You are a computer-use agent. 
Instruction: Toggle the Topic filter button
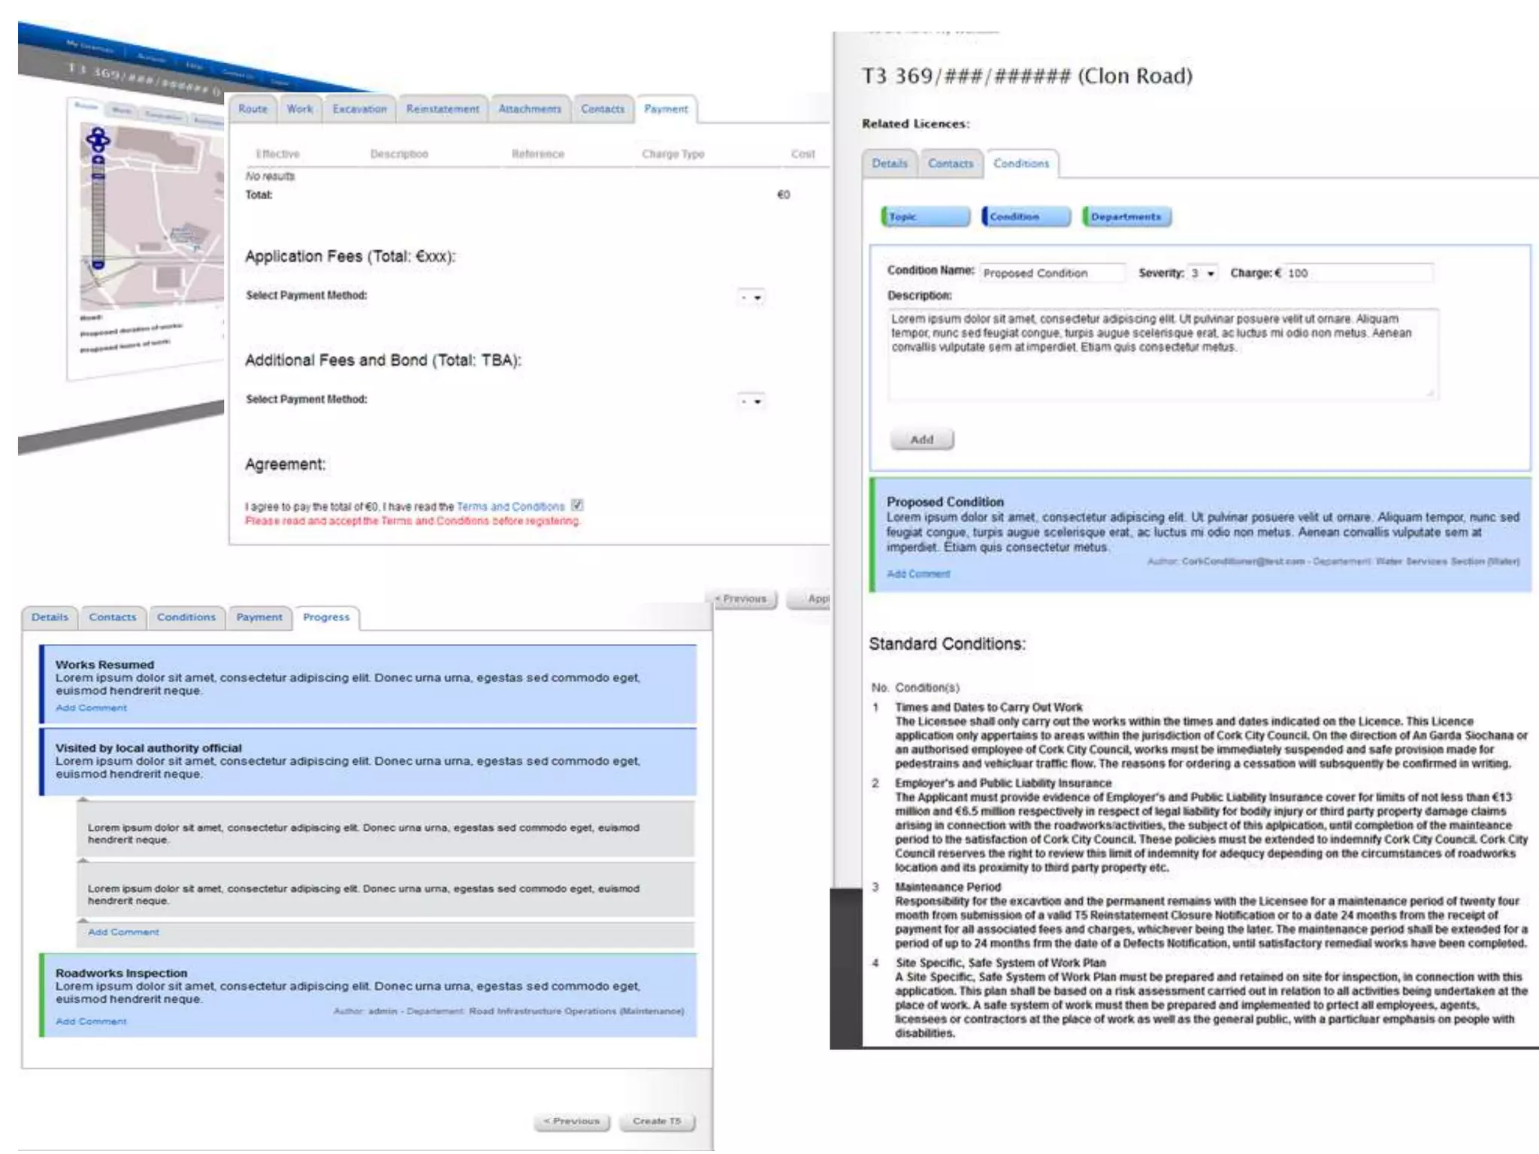tap(926, 216)
